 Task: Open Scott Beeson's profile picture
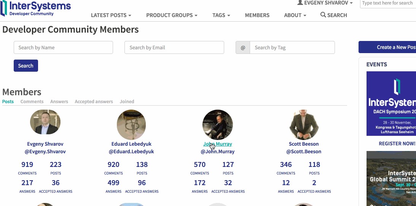tap(304, 124)
